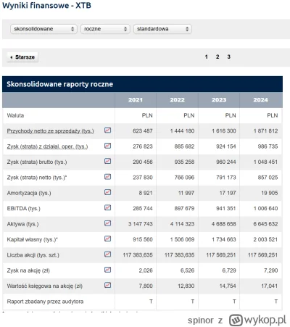Open chart icon for Wartość księgowa na akcję
This screenshot has width=290, height=327.
click(107, 285)
